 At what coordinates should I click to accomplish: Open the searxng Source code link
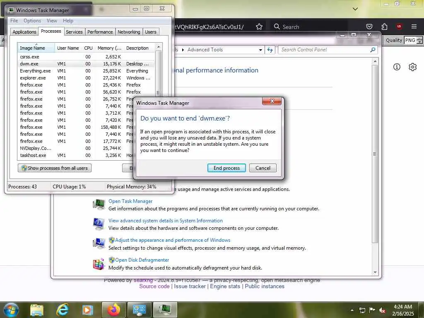154,287
